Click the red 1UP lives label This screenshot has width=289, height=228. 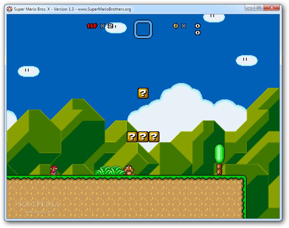click(x=92, y=26)
